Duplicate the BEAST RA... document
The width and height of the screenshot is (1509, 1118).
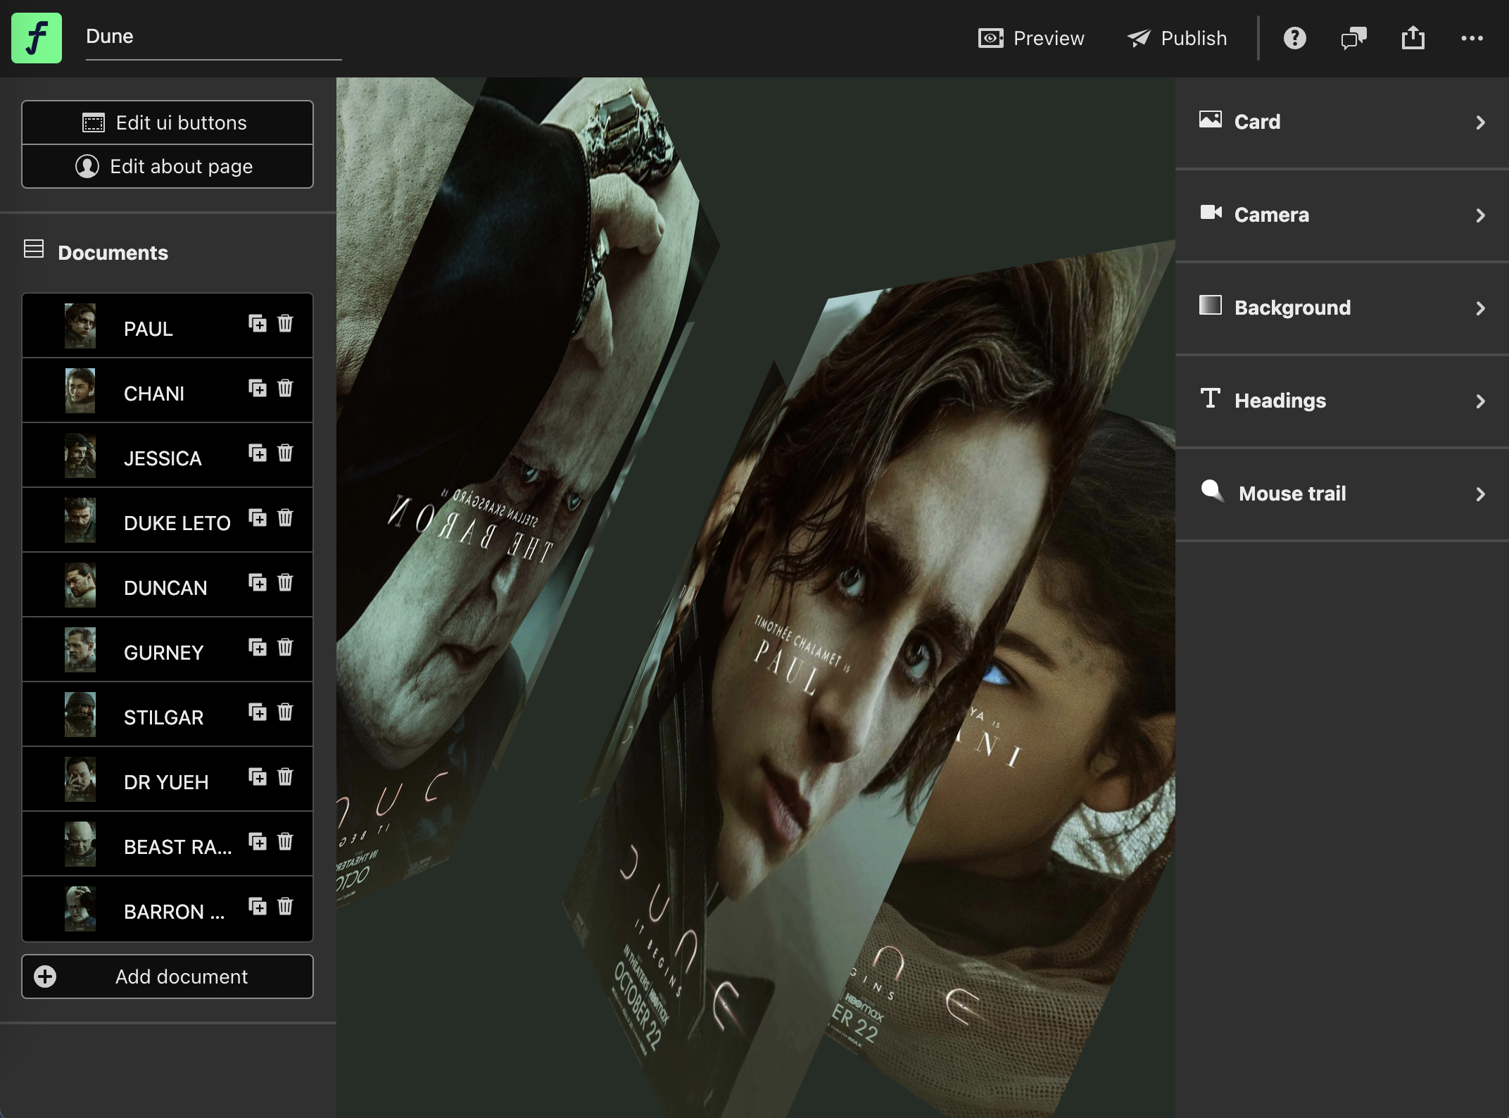click(258, 841)
